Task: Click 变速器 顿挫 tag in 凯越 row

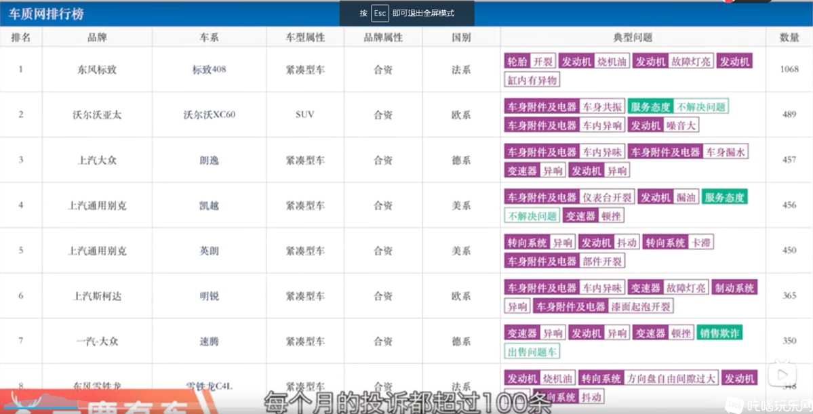Action: [593, 215]
